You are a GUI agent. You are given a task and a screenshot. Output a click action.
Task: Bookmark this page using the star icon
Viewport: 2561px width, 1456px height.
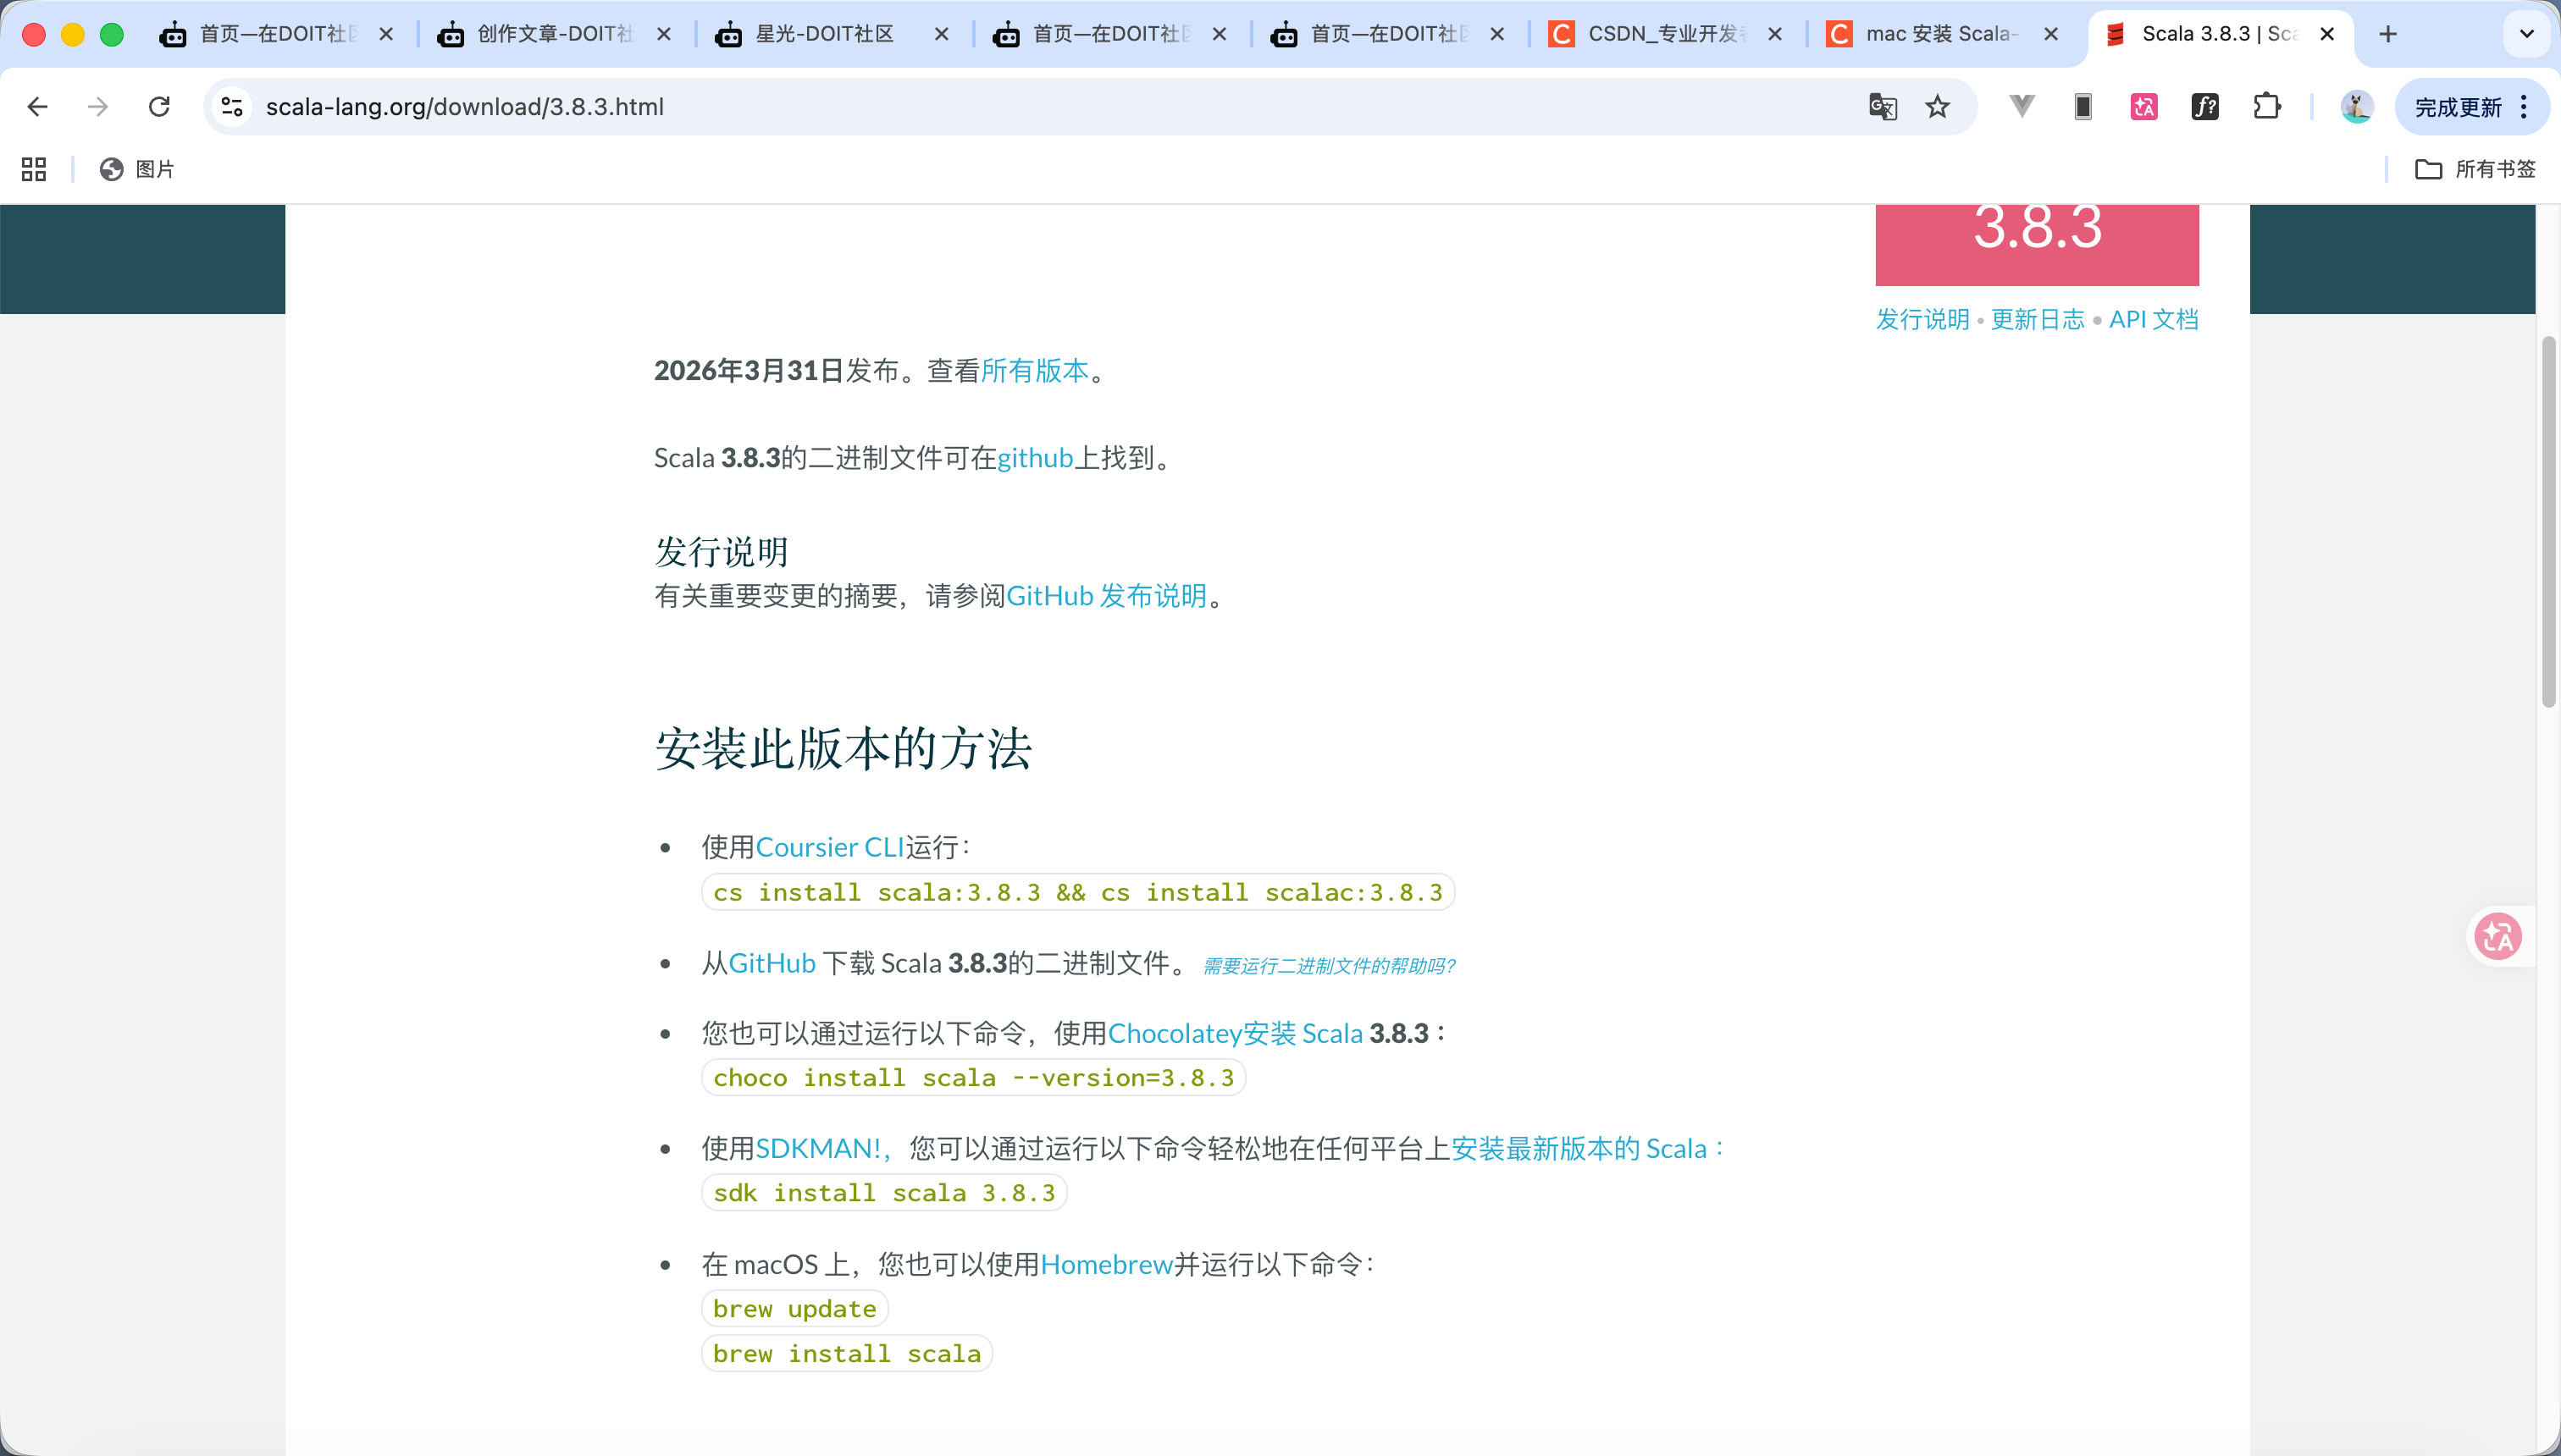pyautogui.click(x=1938, y=106)
